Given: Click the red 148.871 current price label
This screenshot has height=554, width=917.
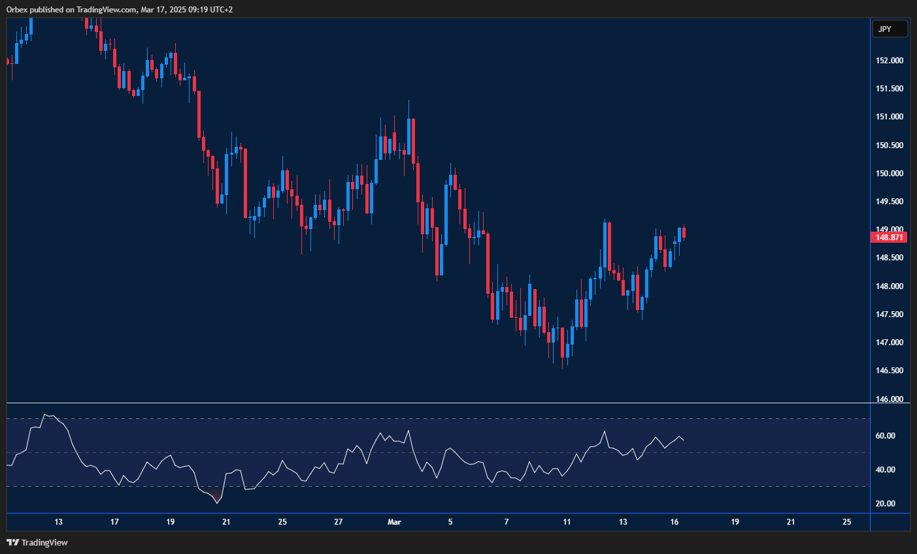Looking at the screenshot, I should 890,238.
